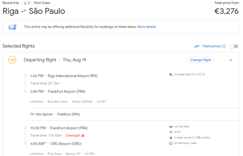Click the Track prices trend line icon
The height and width of the screenshot is (156, 243).
pos(197,46)
